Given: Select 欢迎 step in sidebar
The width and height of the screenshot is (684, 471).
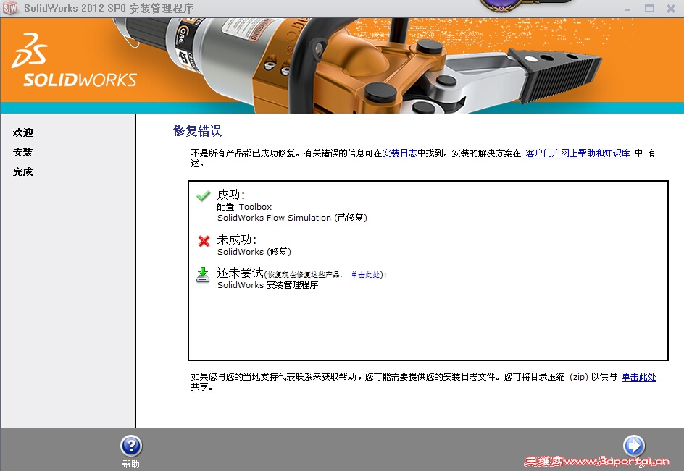Looking at the screenshot, I should (22, 132).
